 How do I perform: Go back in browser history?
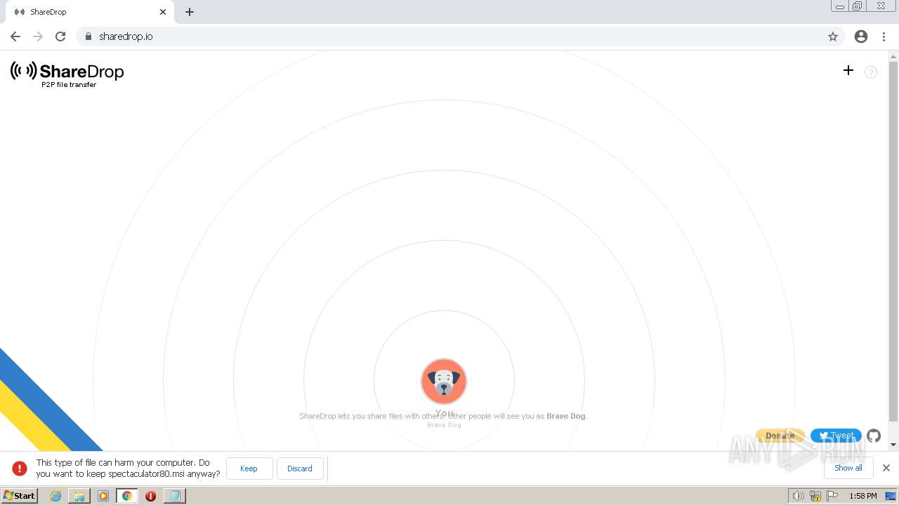(x=15, y=36)
